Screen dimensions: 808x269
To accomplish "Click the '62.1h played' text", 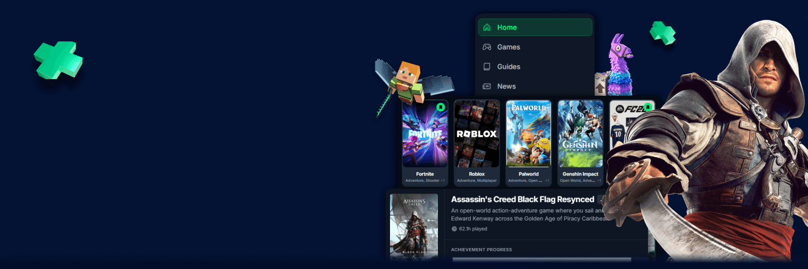I will (x=473, y=229).
